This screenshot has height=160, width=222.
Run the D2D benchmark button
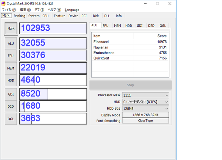click(11, 106)
